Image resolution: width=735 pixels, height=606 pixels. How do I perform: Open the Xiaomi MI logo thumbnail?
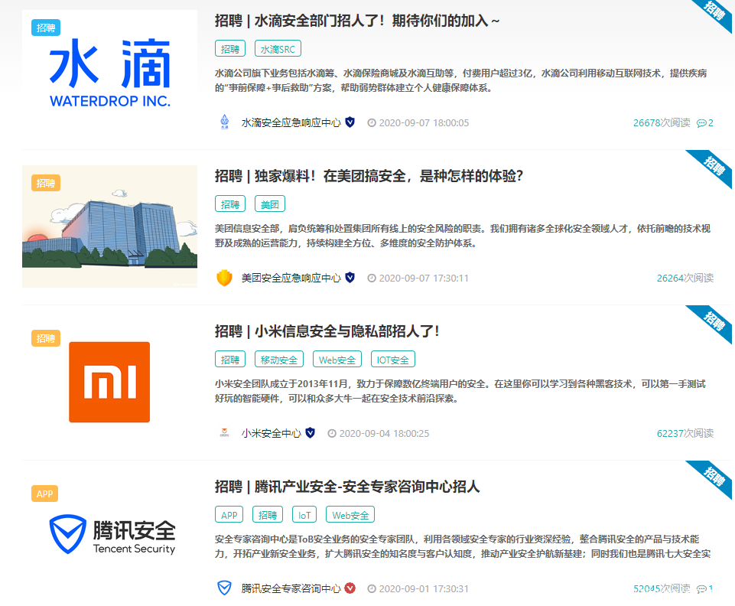pyautogui.click(x=110, y=382)
